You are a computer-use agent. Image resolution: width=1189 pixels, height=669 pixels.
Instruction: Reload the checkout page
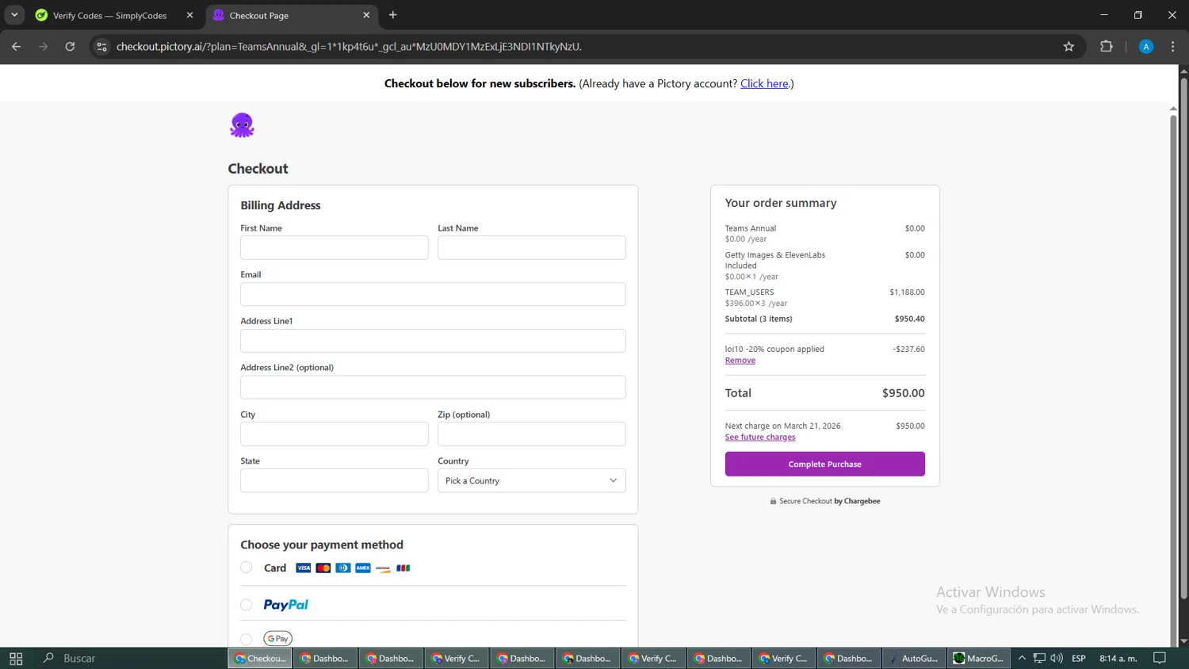click(x=70, y=47)
